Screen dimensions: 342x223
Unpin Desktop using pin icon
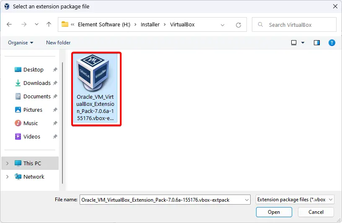pos(55,70)
